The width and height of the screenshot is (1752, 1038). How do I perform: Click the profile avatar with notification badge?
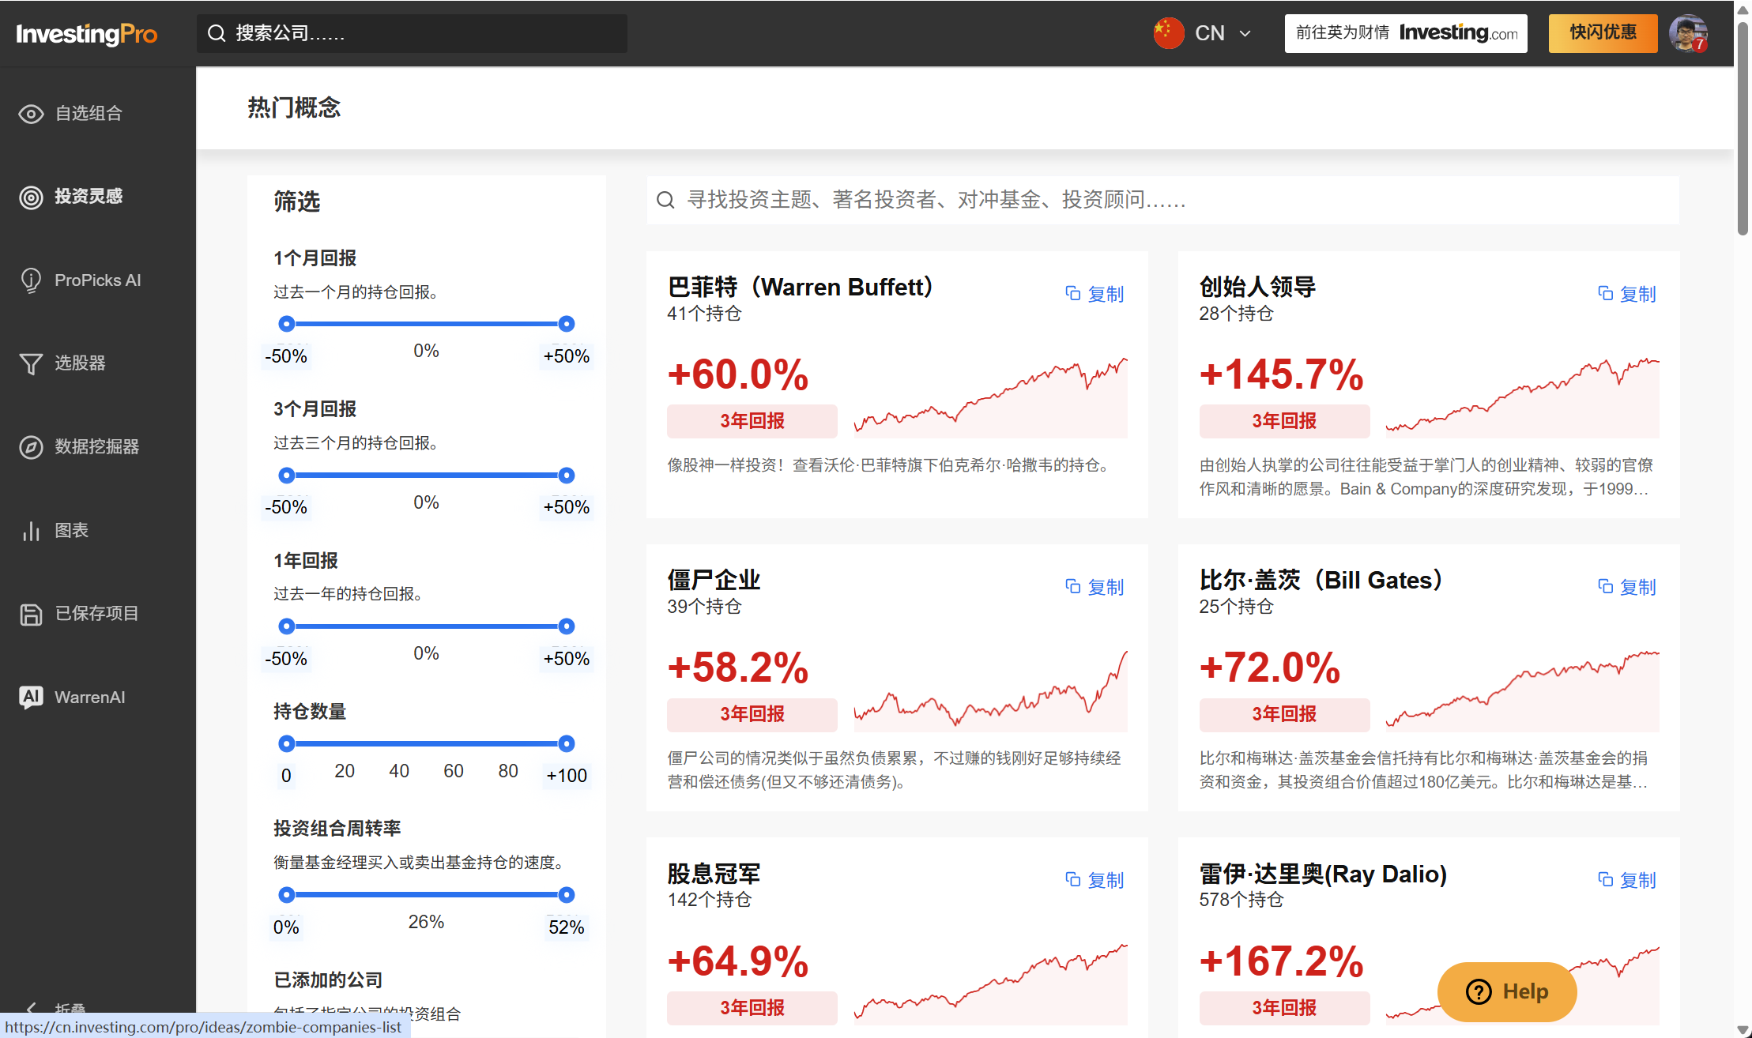tap(1688, 33)
